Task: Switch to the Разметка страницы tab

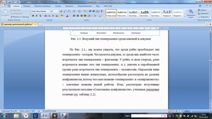Action: point(42,6)
